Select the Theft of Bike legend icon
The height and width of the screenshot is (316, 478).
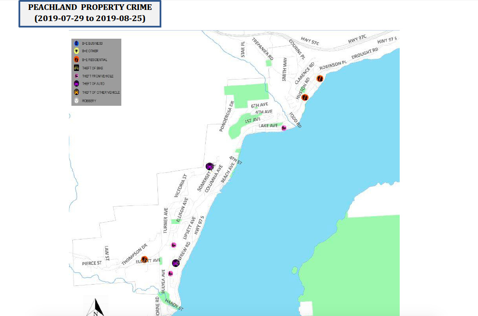pos(76,68)
